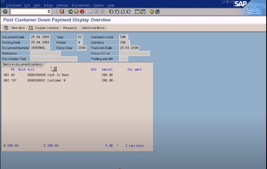Click the Trading part.BA field
Viewport: 267px width, 169px height.
point(124,59)
